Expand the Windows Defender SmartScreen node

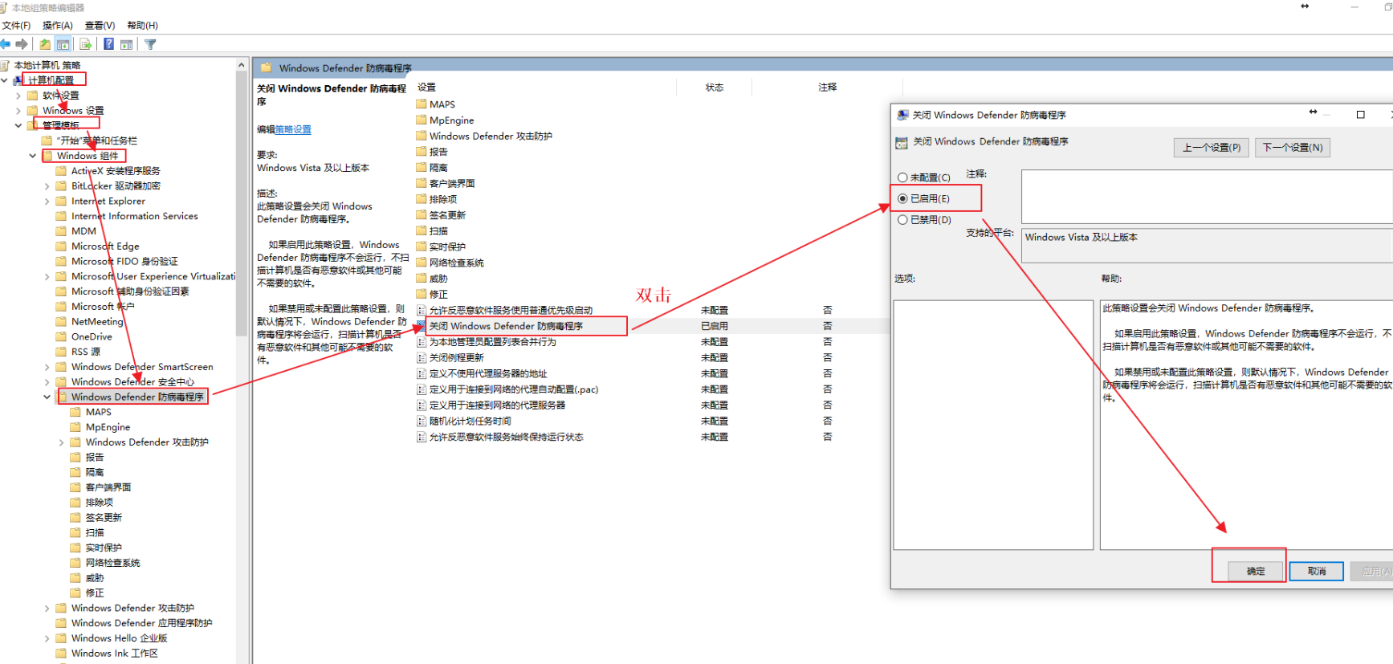[47, 367]
